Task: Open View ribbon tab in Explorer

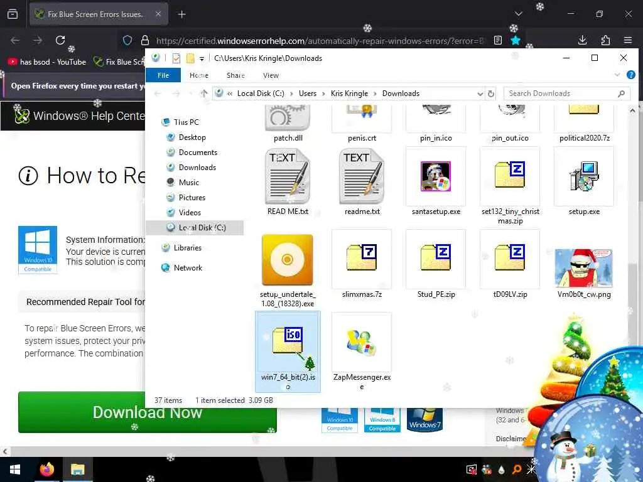Action: click(271, 75)
